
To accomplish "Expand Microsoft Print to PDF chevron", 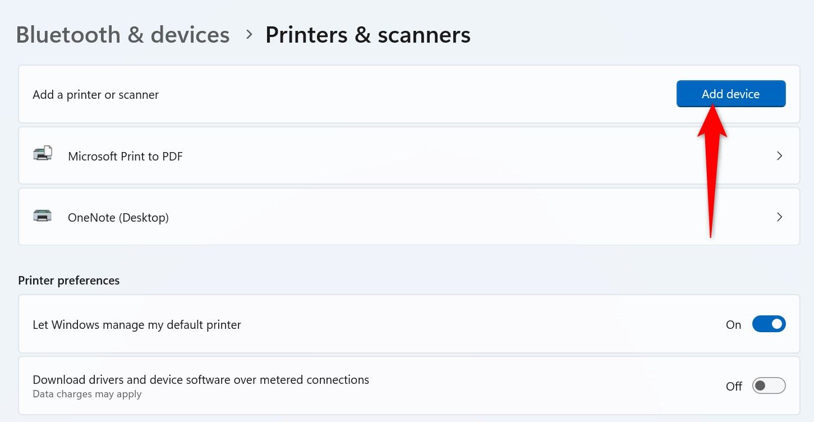I will [x=779, y=156].
